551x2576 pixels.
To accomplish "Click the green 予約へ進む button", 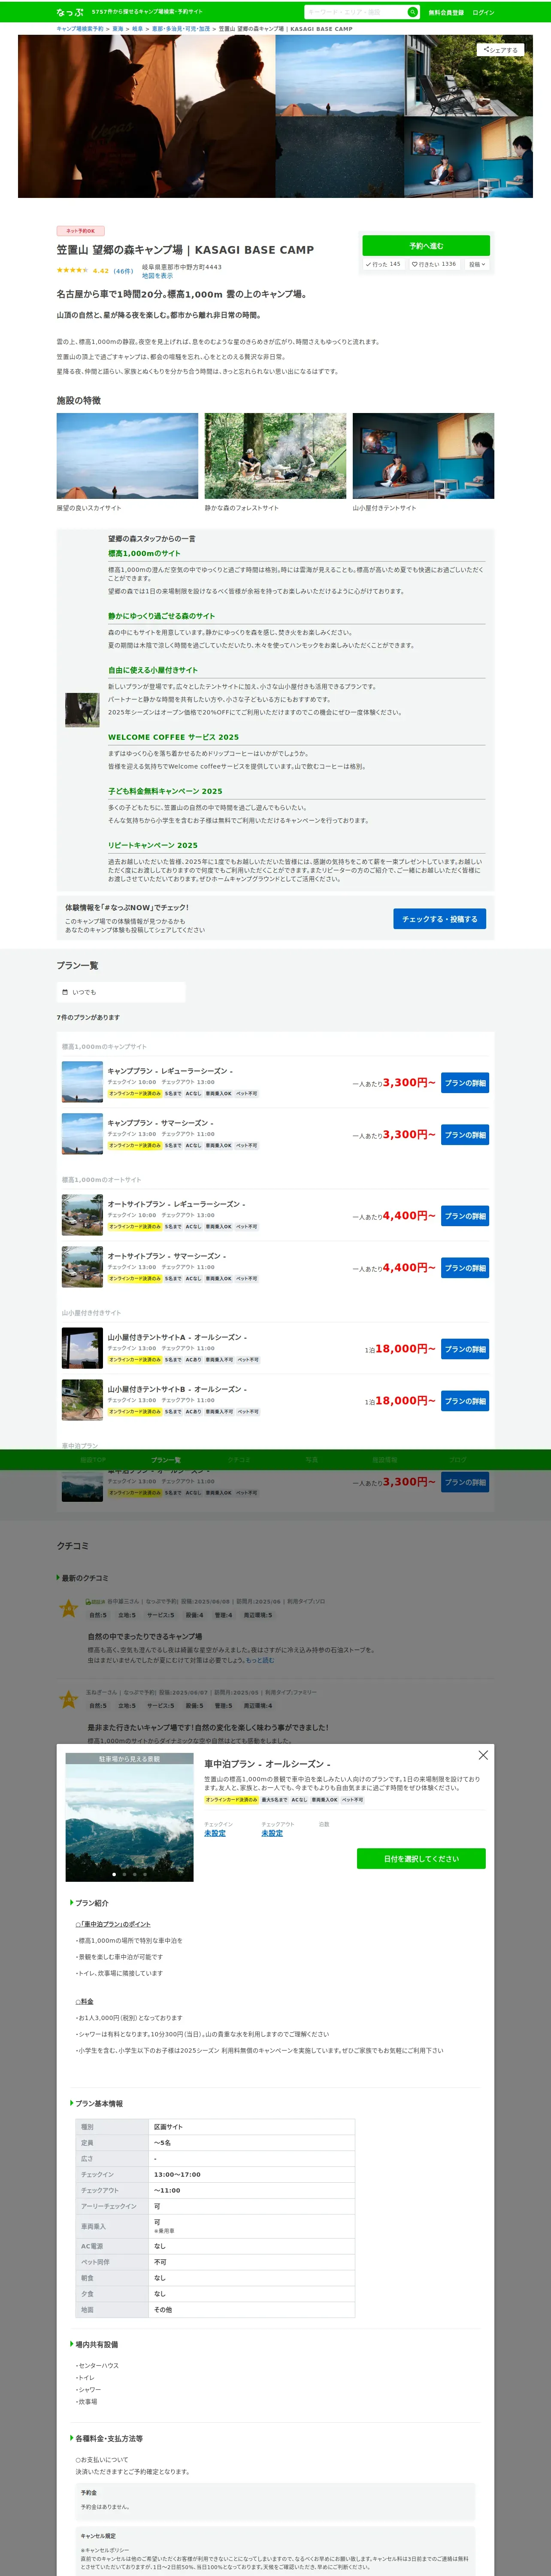I will (x=426, y=245).
